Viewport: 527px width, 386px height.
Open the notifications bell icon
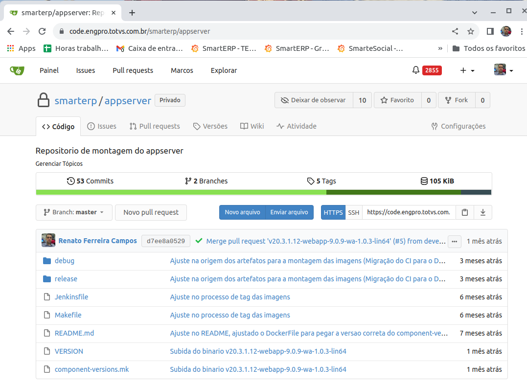pos(416,70)
